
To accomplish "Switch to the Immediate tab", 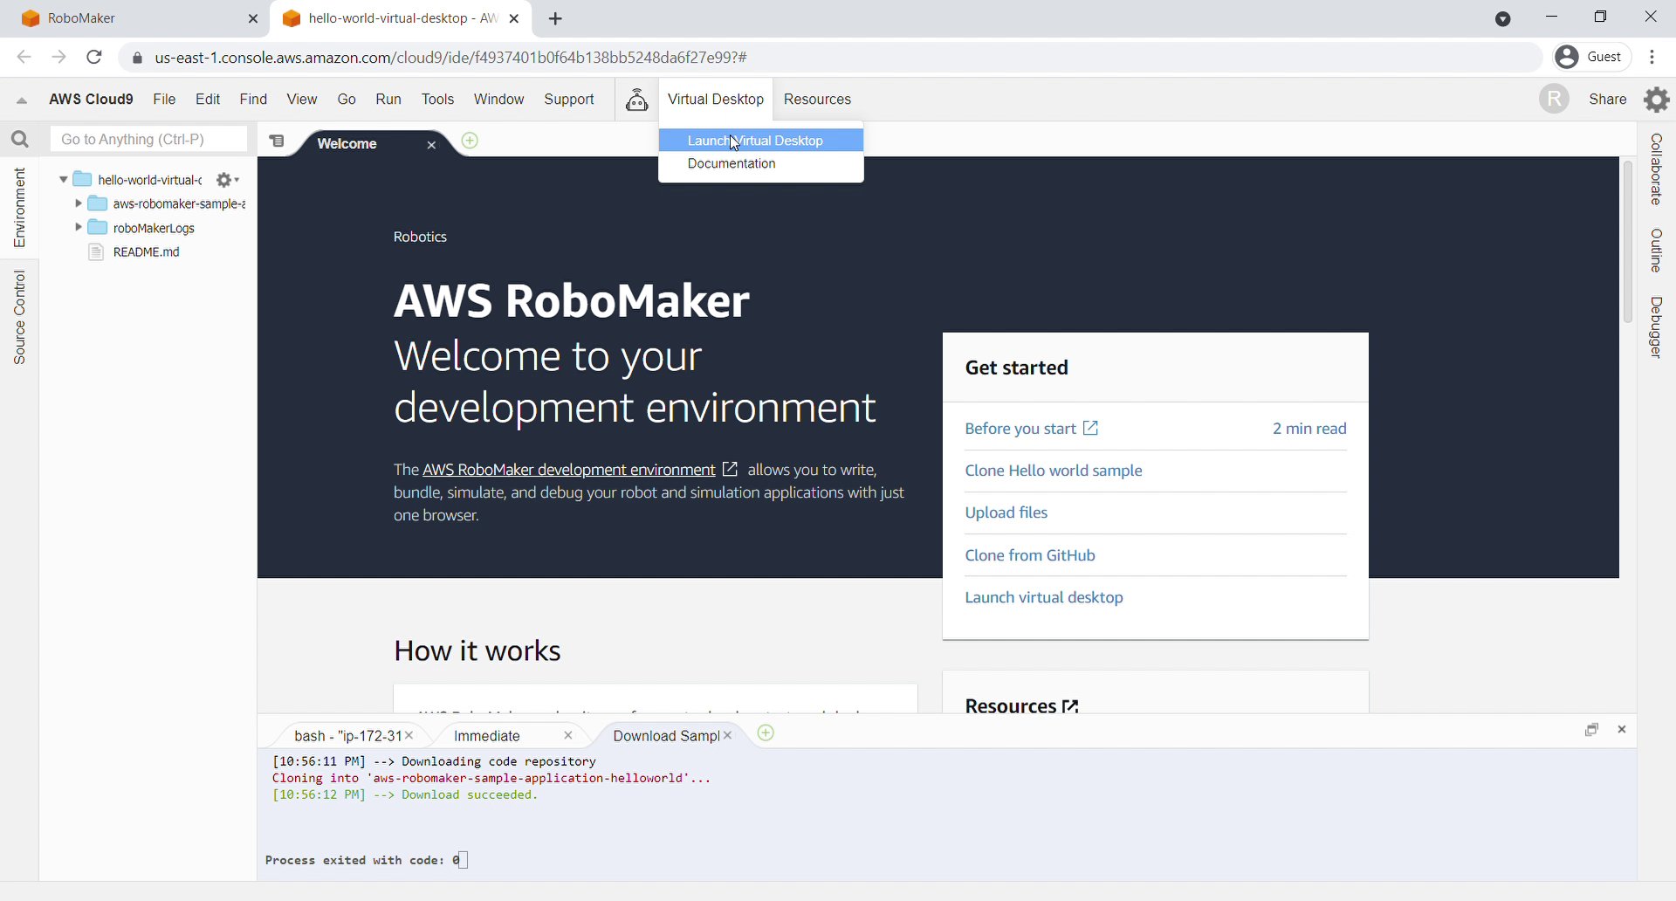I will [487, 736].
